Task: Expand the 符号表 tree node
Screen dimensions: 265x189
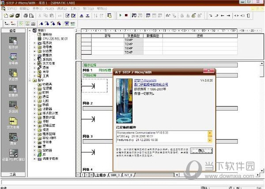Action: tap(34, 47)
